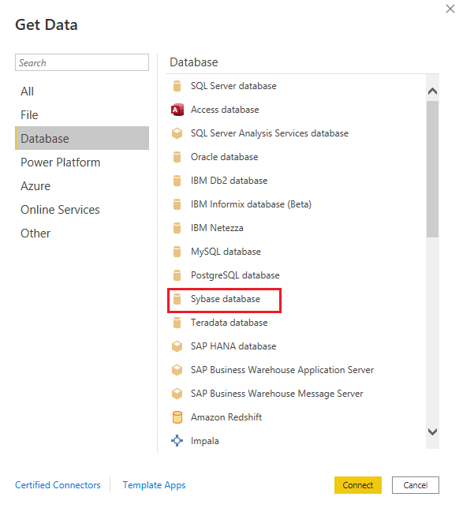Click the SAP Business Warehouse Message Server icon

177,394
